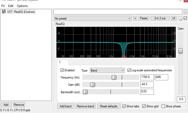Click the ellipsis button at top right
The width and height of the screenshot is (188, 113).
[186, 12]
